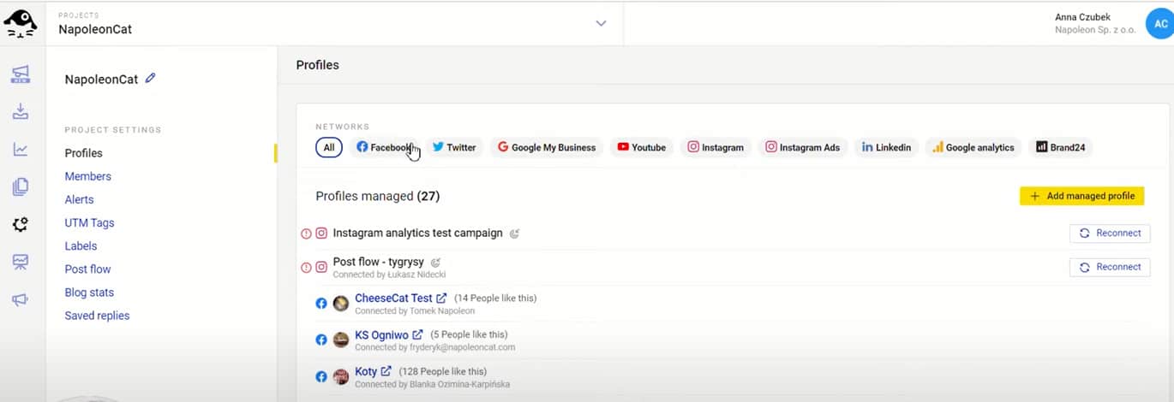This screenshot has height=402, width=1174.
Task: Open Koty profile link
Action: pyautogui.click(x=366, y=372)
